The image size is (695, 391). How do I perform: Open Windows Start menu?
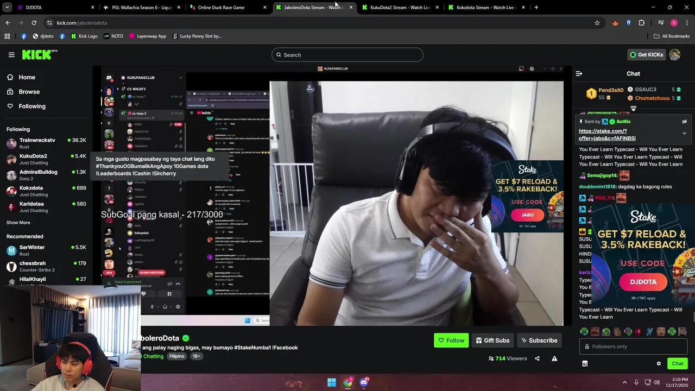click(x=331, y=382)
